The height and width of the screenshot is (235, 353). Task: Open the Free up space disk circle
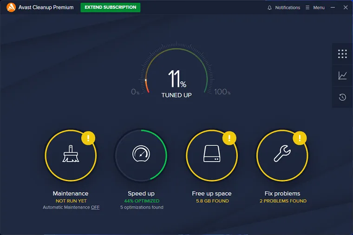pyautogui.click(x=212, y=155)
